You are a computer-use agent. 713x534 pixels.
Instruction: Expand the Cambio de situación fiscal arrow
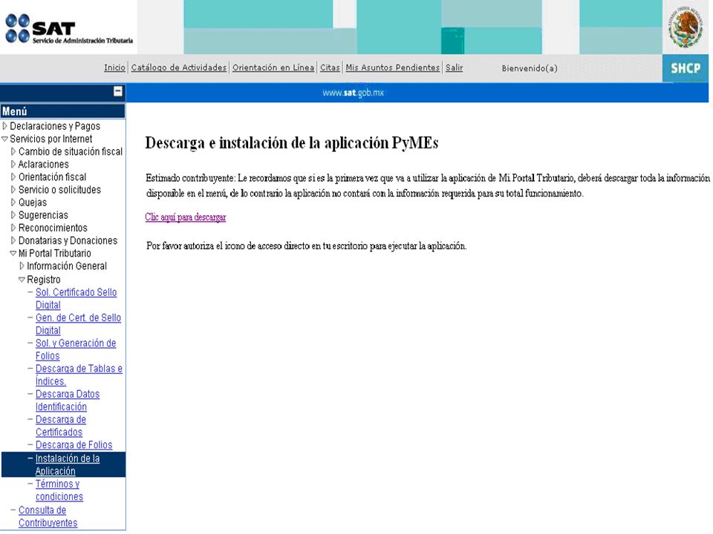tap(13, 151)
